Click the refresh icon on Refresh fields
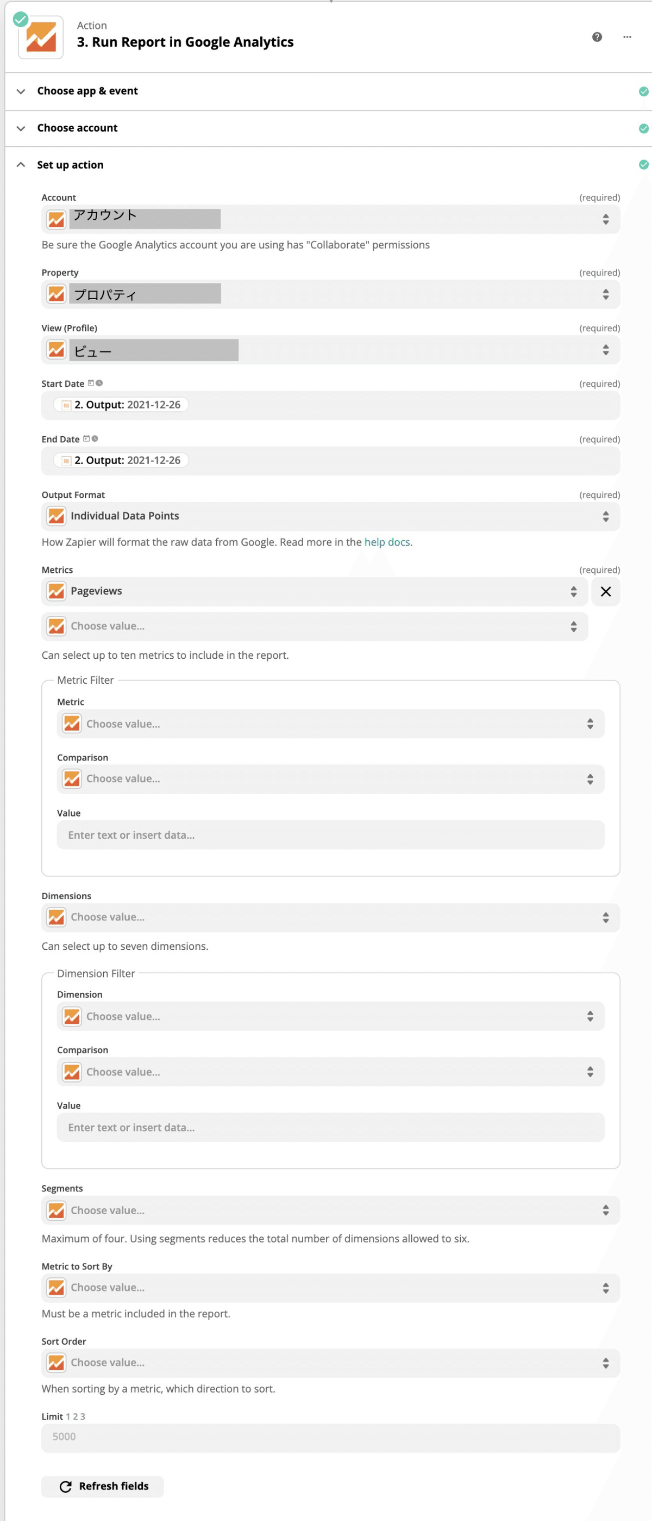This screenshot has width=652, height=1521. pos(65,1486)
